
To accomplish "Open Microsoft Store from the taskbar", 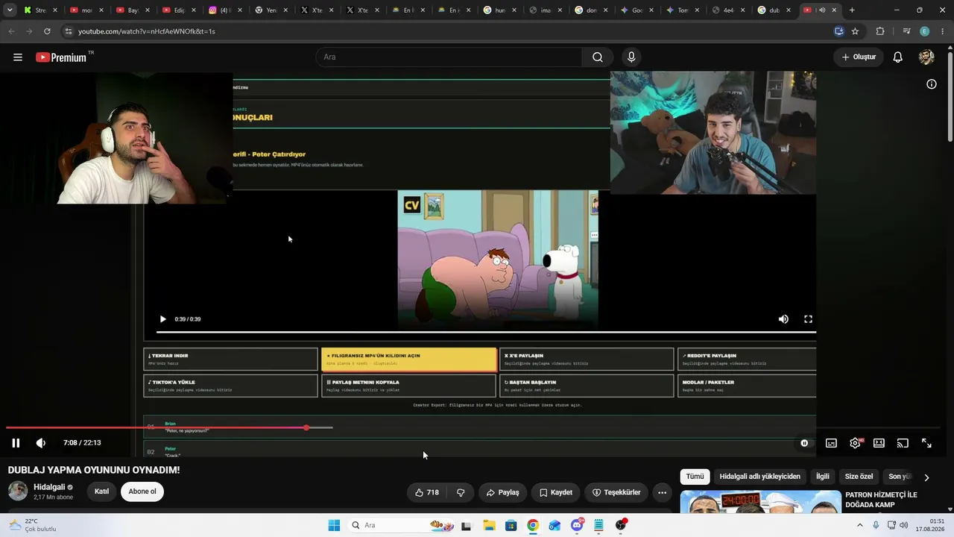I will pyautogui.click(x=511, y=525).
